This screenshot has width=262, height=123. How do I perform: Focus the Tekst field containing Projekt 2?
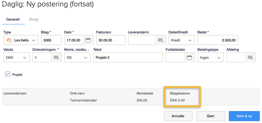point(128,58)
